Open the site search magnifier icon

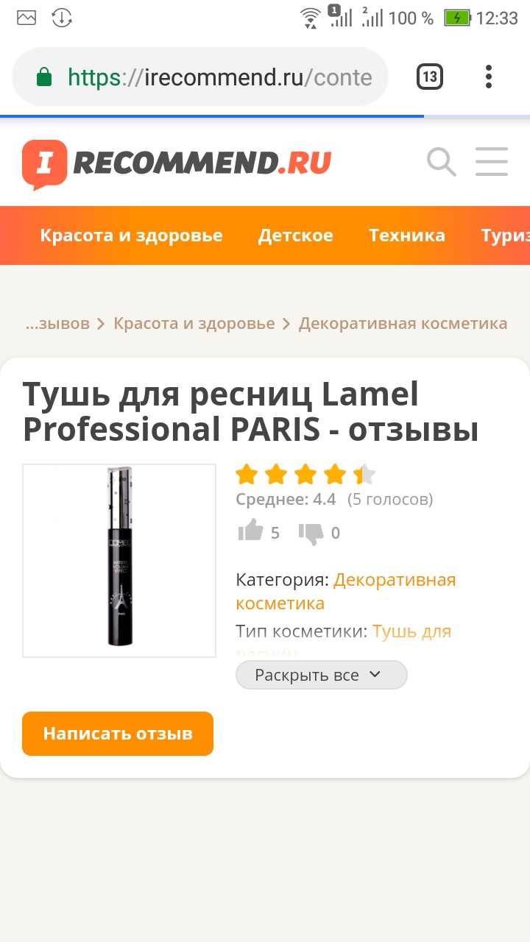[442, 162]
